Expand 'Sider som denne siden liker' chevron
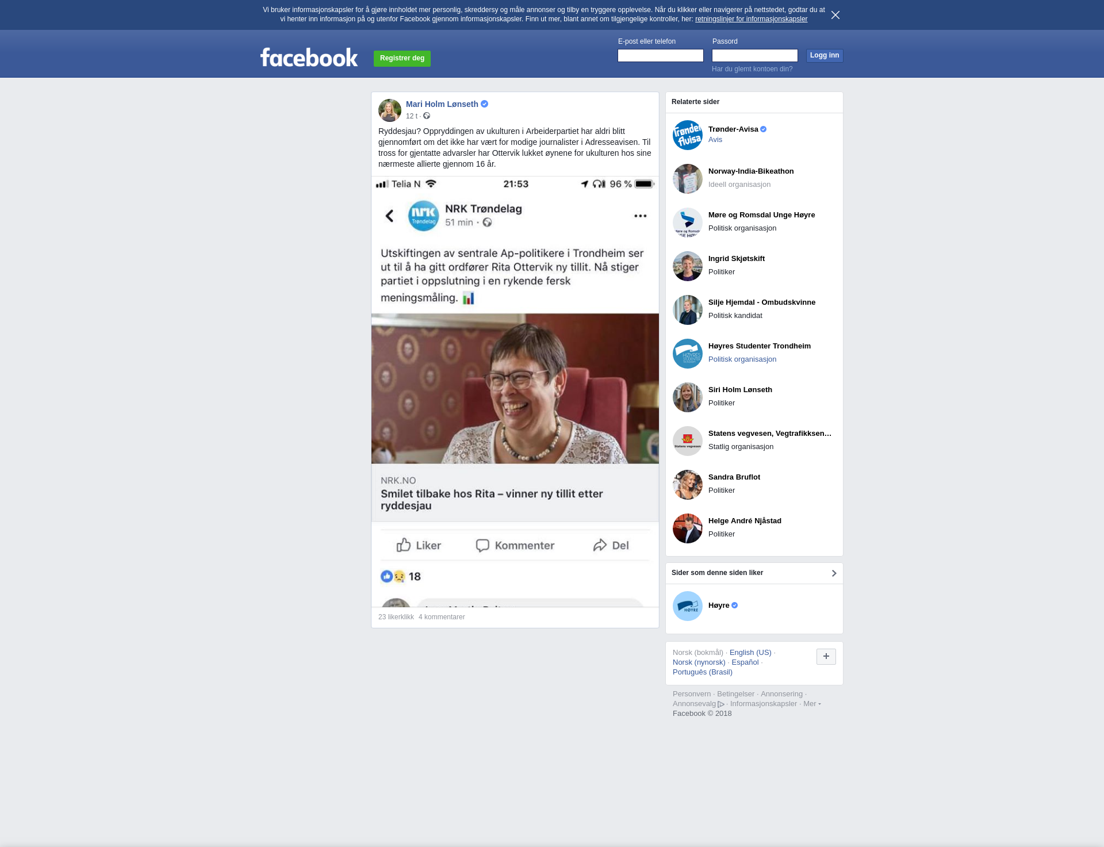This screenshot has height=847, width=1104. pos(834,573)
